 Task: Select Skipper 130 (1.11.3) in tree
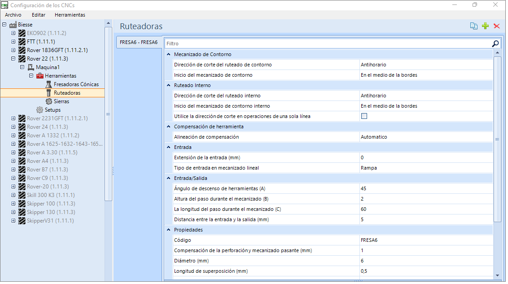pyautogui.click(x=51, y=212)
